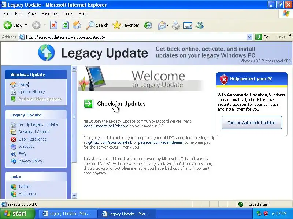Click the Set Up Legacy Update icon
This screenshot has height=219, width=293.
[x=14, y=124]
